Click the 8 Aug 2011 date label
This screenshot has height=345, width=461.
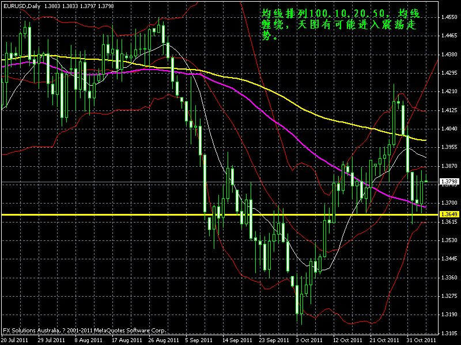pos(88,340)
